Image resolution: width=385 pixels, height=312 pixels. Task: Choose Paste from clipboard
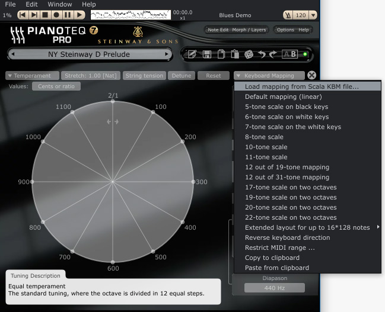[x=308, y=268]
